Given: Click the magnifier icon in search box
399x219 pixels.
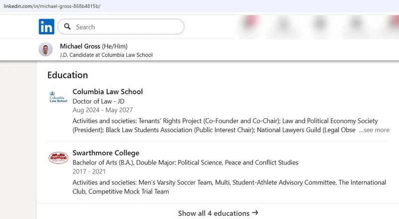Looking at the screenshot, I should [67, 27].
